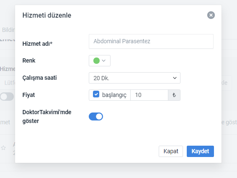Expand the Renk color dropdown chevron

coord(104,60)
